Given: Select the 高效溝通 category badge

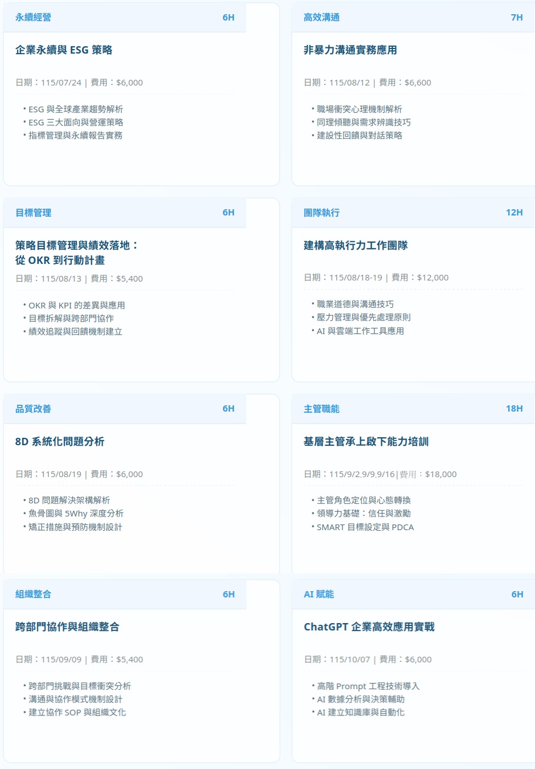Looking at the screenshot, I should [320, 17].
